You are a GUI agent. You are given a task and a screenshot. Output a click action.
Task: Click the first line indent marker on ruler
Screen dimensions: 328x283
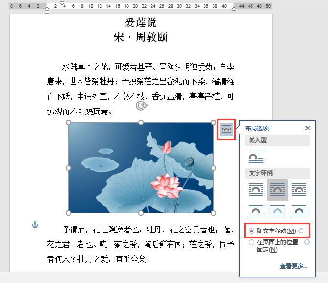62,3
